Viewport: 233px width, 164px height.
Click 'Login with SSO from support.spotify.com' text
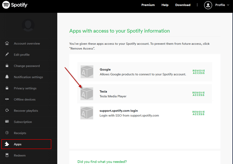(x=129, y=116)
